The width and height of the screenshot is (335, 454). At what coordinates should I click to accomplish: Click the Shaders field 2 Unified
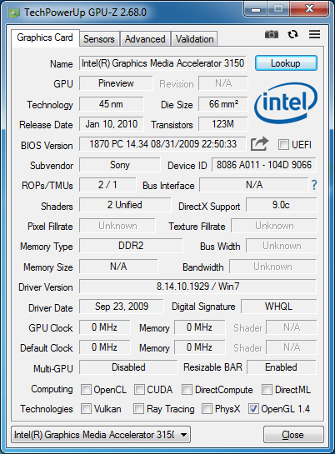click(x=125, y=205)
